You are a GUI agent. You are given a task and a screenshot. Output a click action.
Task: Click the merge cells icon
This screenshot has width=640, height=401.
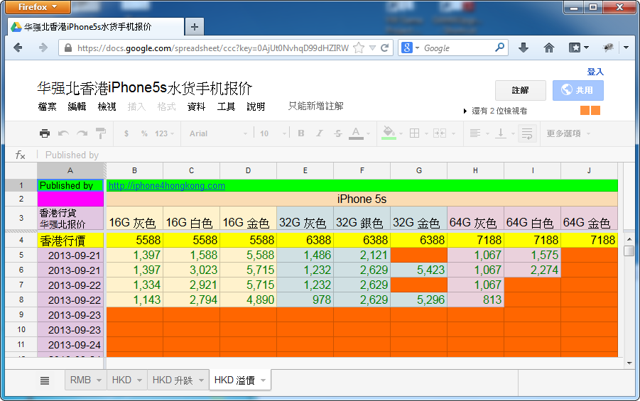pyautogui.click(x=440, y=133)
